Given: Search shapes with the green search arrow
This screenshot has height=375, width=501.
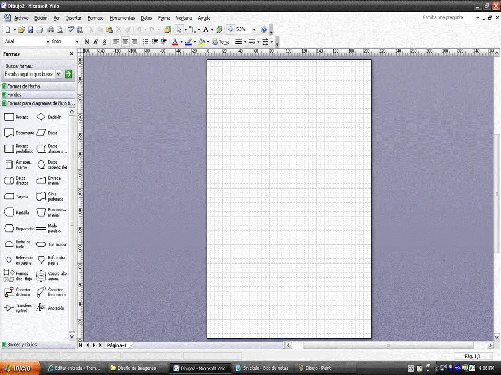Looking at the screenshot, I should tap(68, 74).
